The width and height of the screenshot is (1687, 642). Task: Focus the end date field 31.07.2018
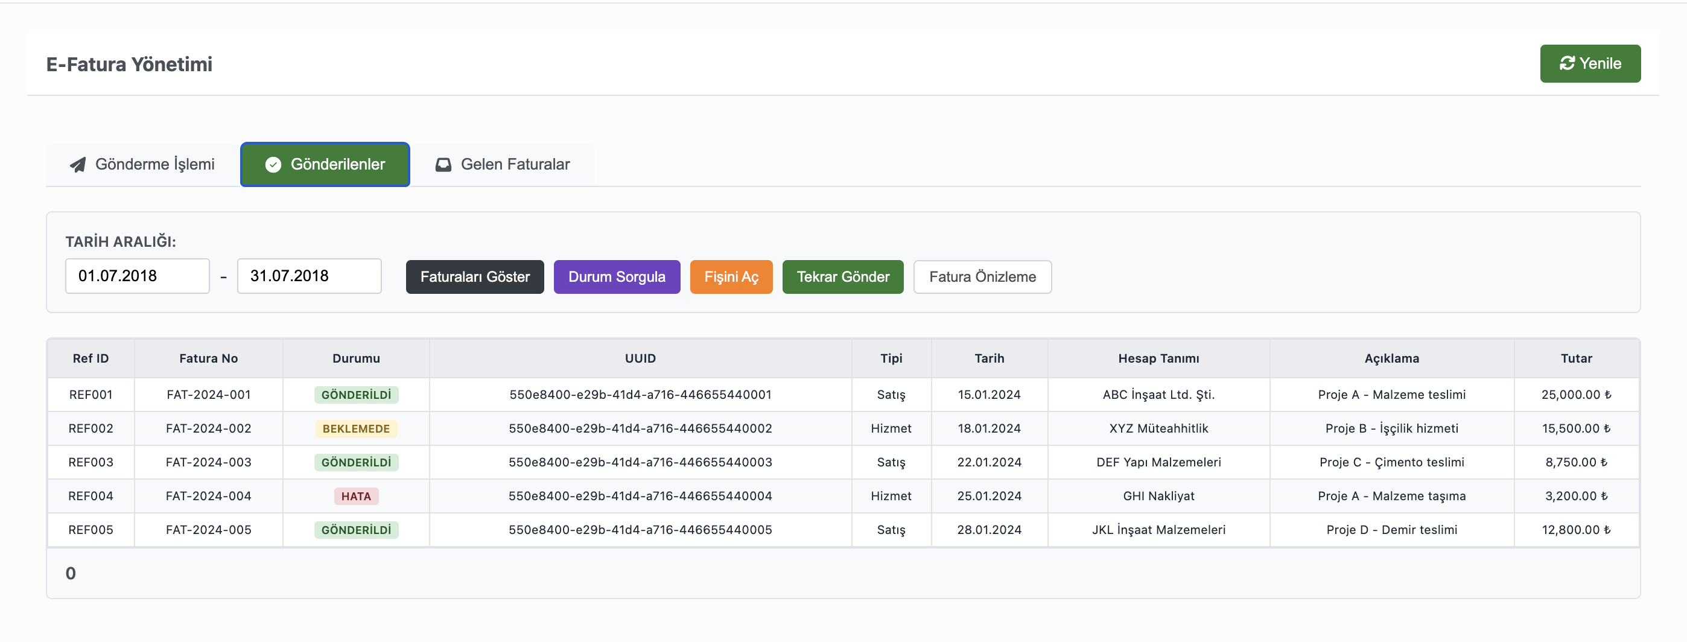pos(308,276)
